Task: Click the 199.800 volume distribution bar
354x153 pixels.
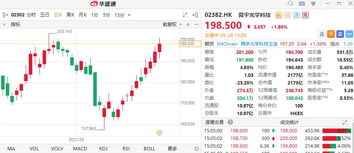Action: point(329,146)
